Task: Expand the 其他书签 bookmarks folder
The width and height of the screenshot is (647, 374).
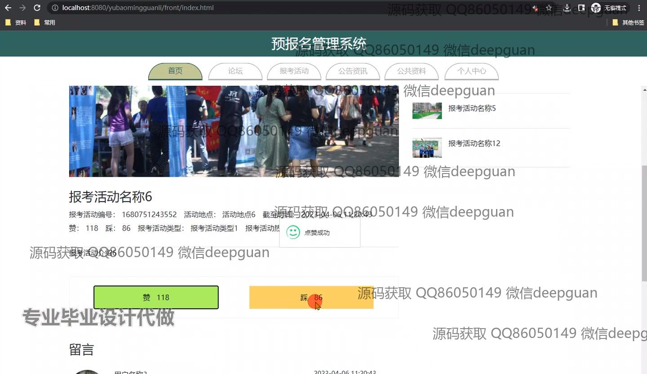Action: (628, 22)
